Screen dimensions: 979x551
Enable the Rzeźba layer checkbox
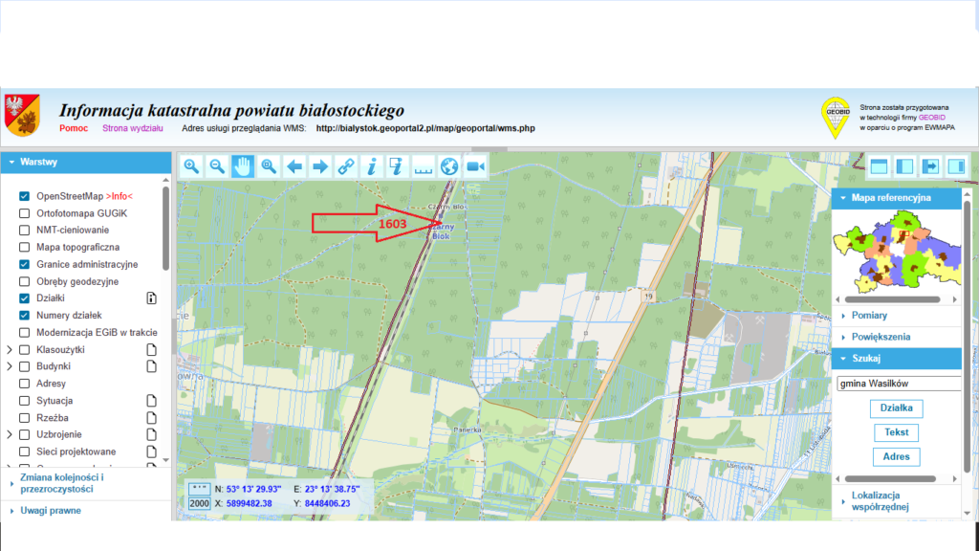[24, 417]
